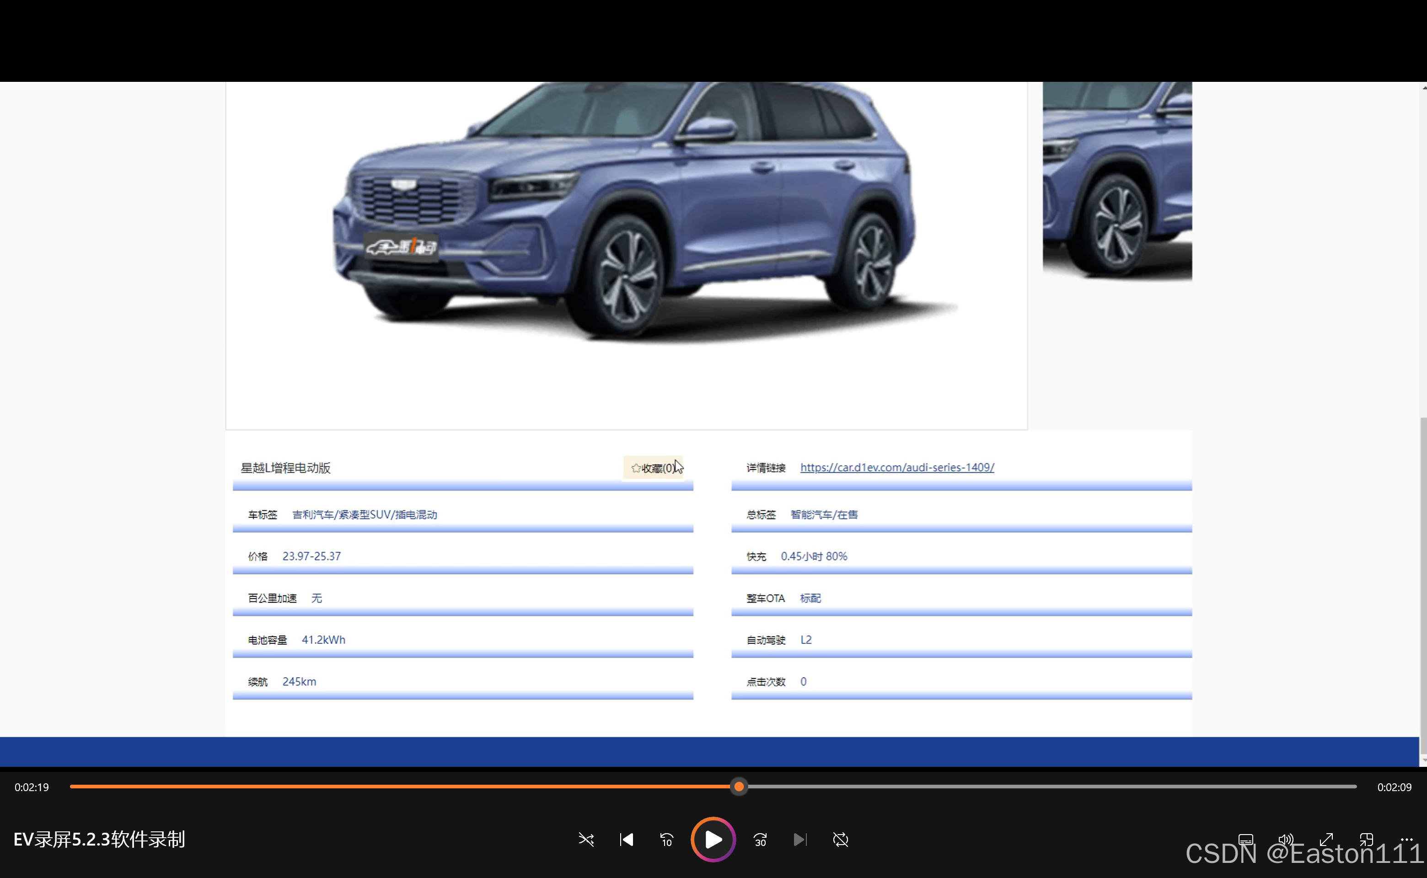1427x878 pixels.
Task: Toggle shuffle playback
Action: tap(586, 840)
